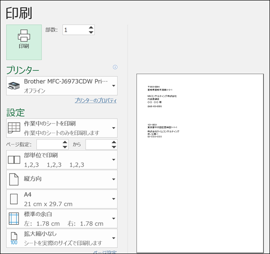Open the Brother MFC-J6973CDW printer dropdown
This screenshot has width=270, height=254.
coord(62,86)
